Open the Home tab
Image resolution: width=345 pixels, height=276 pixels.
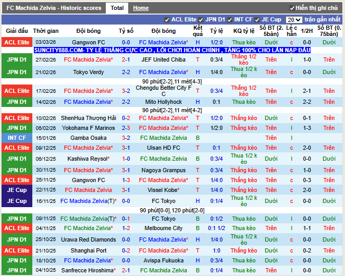[x=141, y=8]
